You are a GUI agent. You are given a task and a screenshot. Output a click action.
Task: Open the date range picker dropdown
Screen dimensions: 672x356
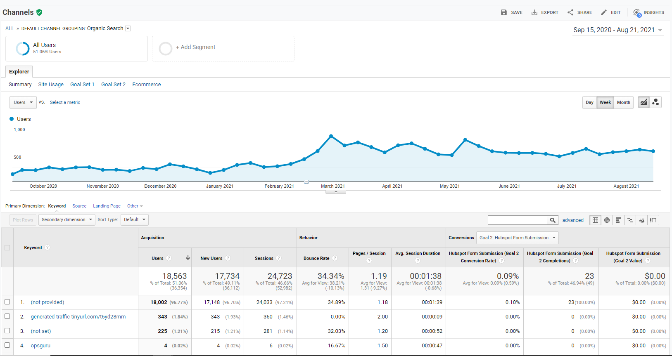618,30
